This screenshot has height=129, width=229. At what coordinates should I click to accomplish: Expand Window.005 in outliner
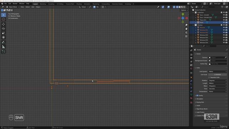[196, 40]
